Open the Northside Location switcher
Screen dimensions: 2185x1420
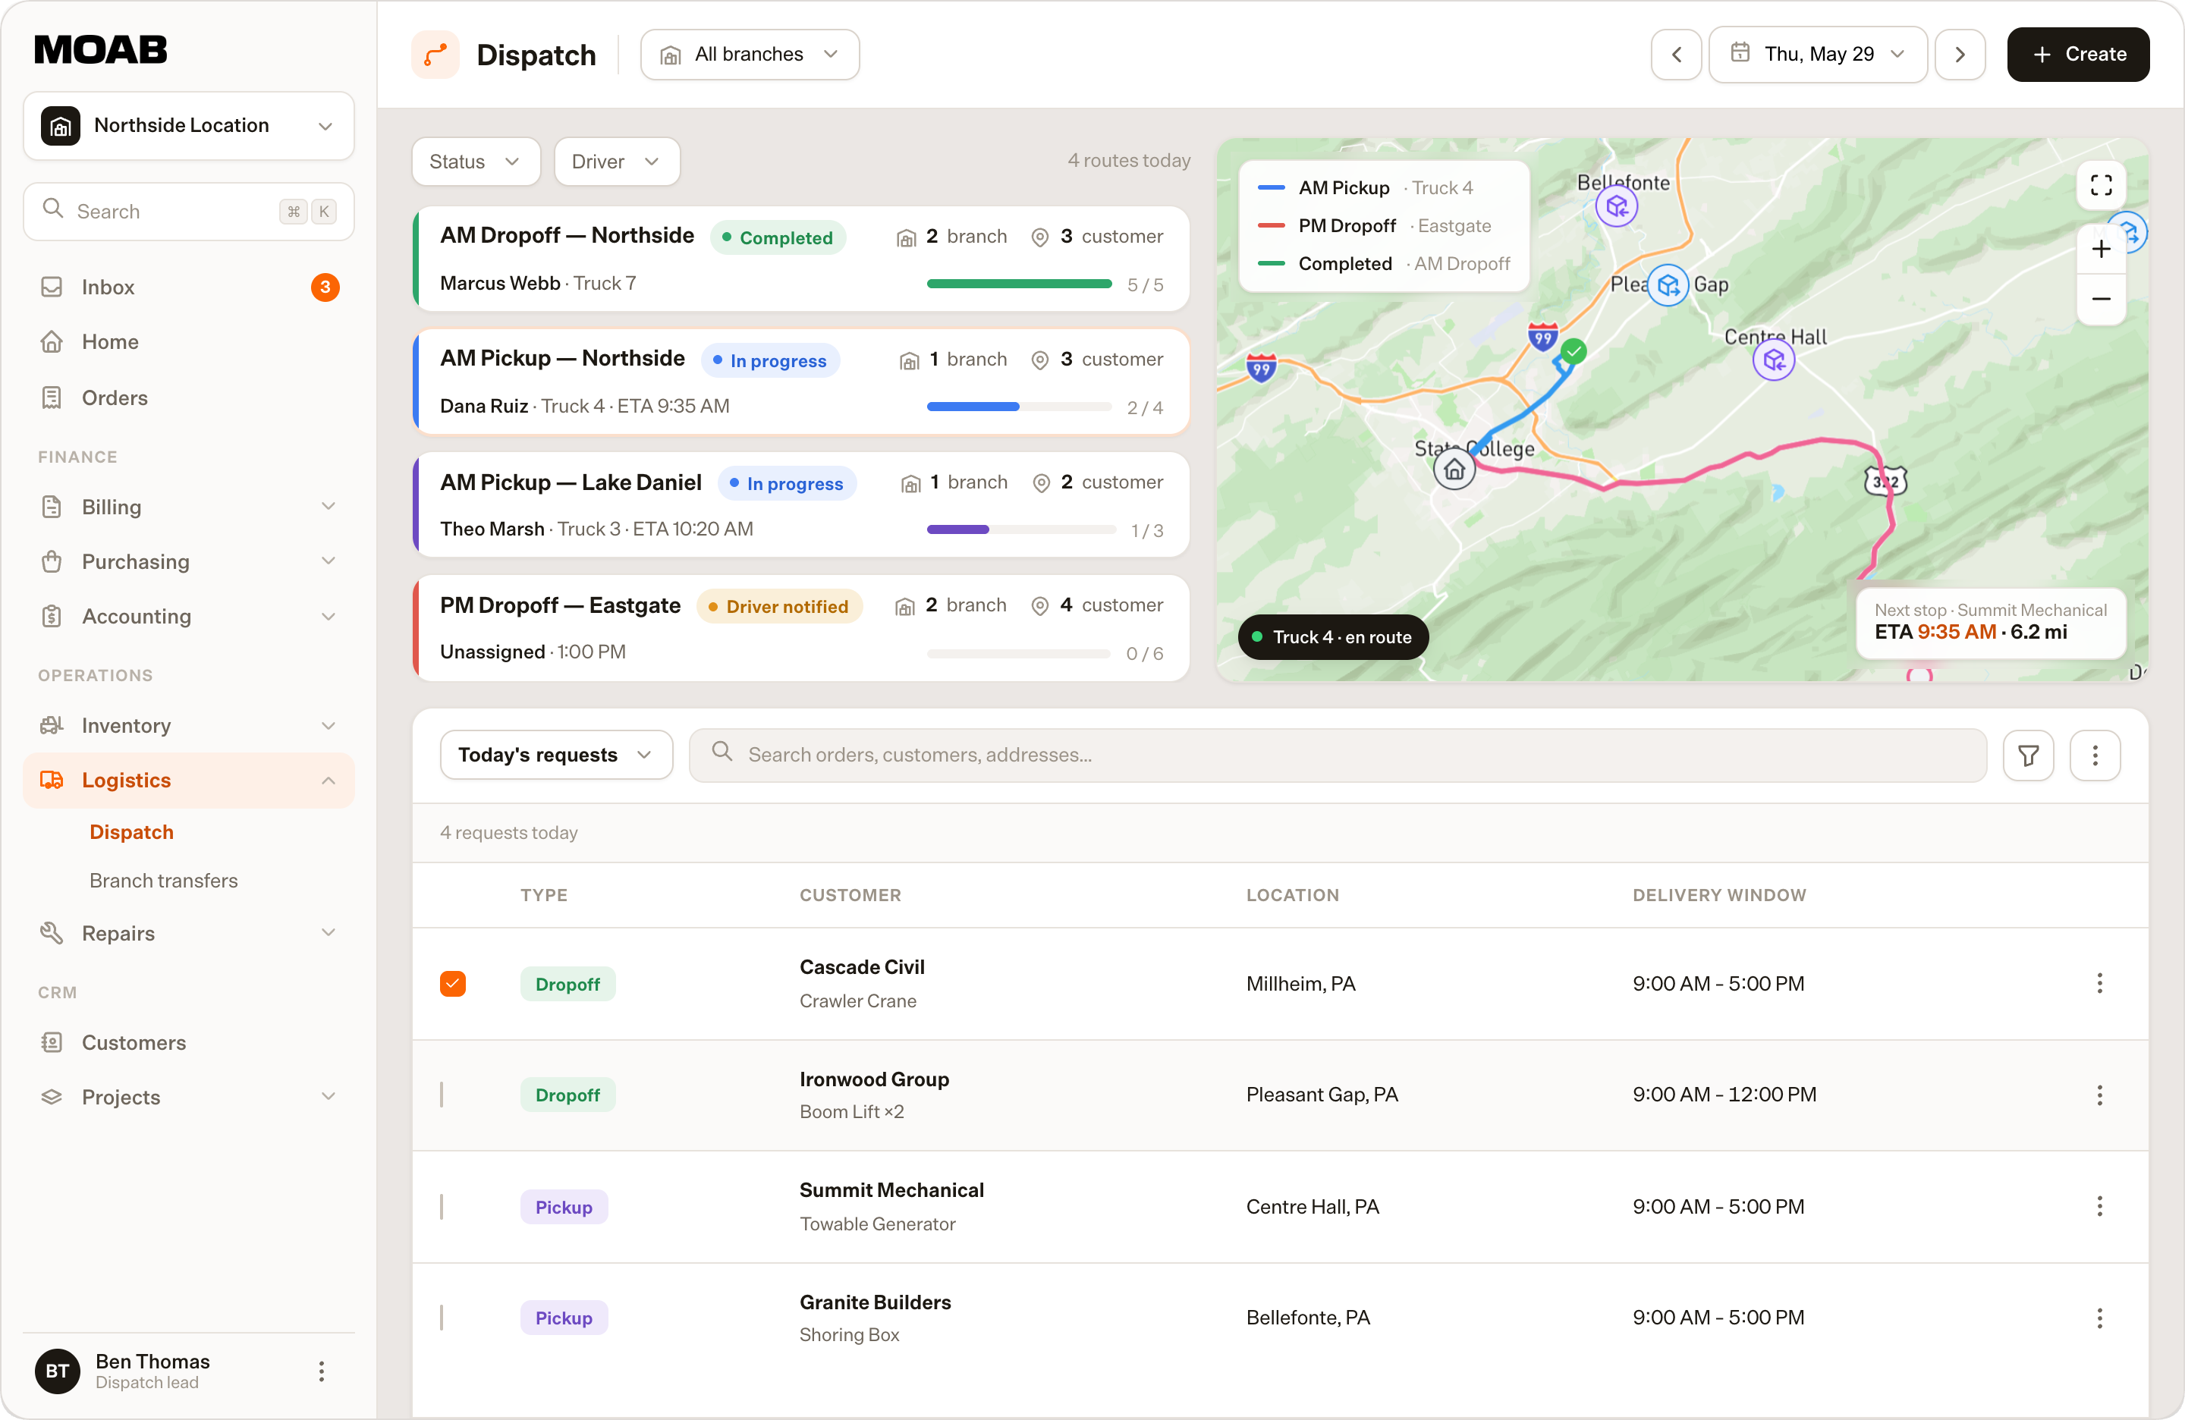coord(188,126)
